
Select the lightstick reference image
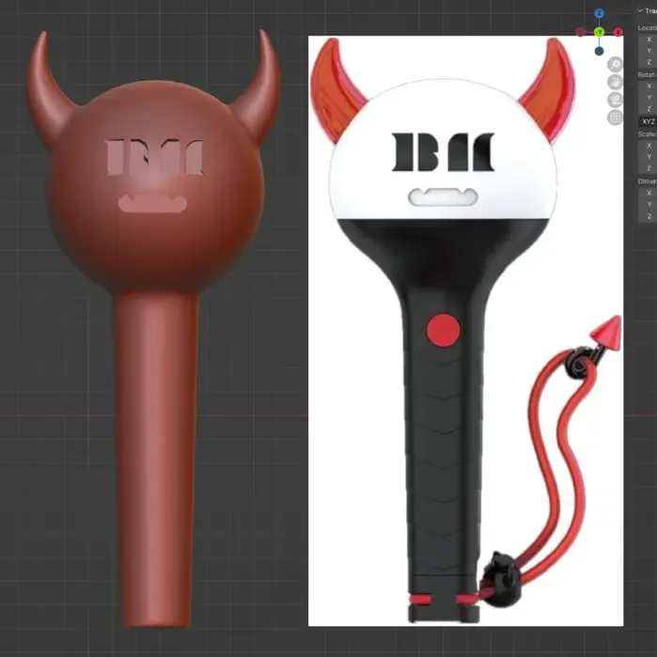pyautogui.click(x=465, y=331)
